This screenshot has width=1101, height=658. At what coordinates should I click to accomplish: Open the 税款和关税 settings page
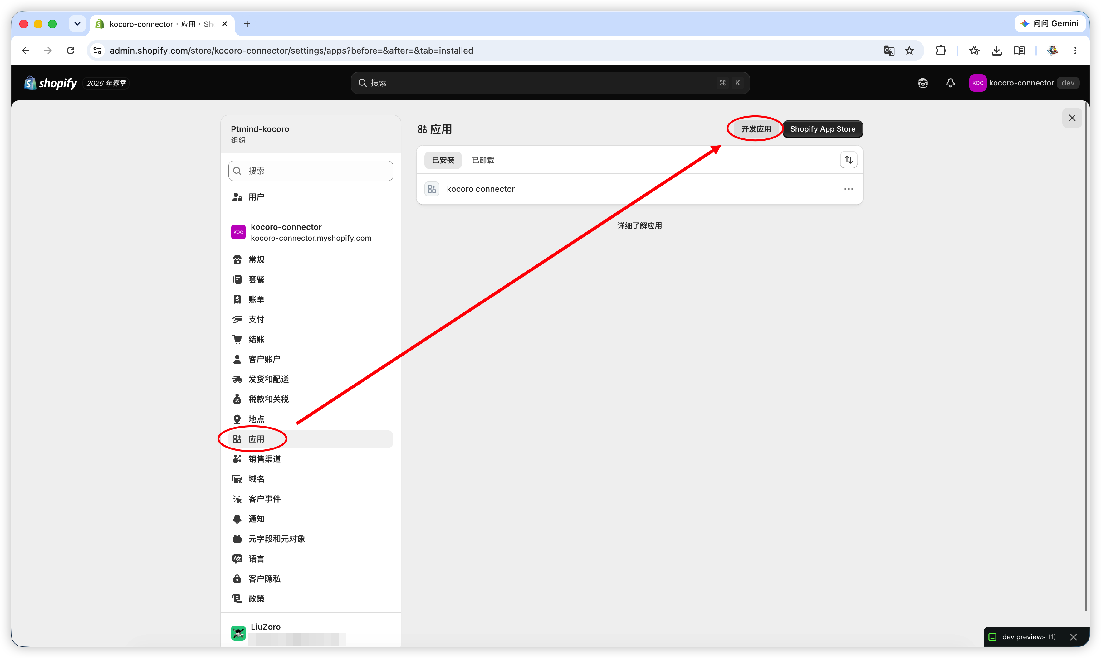[x=311, y=399]
